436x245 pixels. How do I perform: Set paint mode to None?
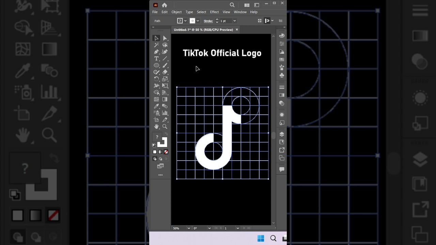[x=166, y=152]
